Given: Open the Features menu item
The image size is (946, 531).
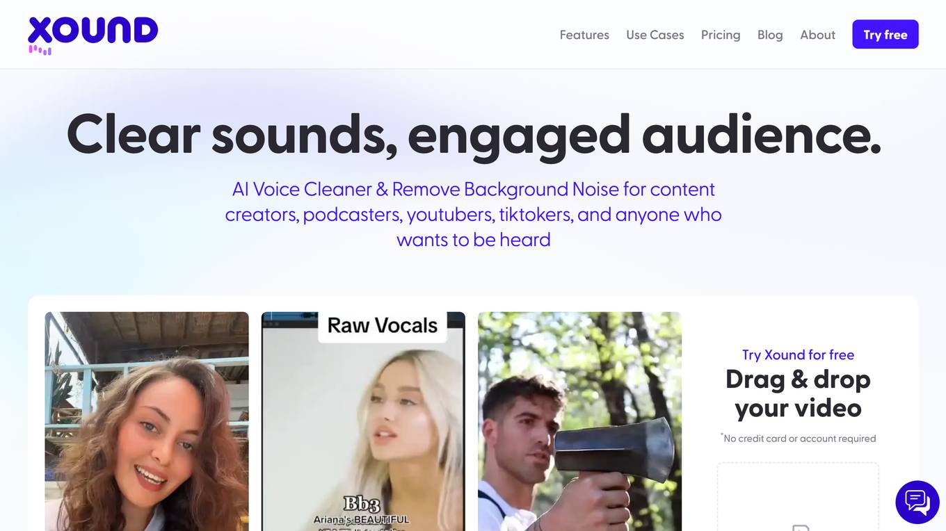Looking at the screenshot, I should click(x=584, y=35).
